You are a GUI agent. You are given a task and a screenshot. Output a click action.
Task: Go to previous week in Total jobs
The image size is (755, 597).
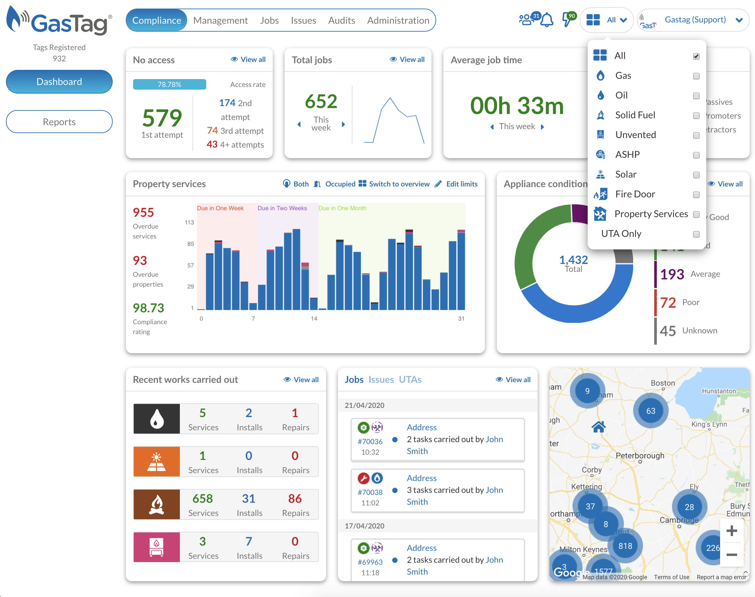click(x=299, y=124)
